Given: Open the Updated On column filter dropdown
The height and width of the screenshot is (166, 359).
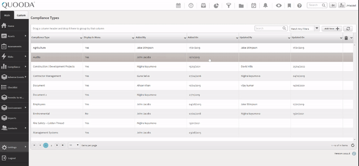Looking at the screenshot, I should click(x=341, y=38).
